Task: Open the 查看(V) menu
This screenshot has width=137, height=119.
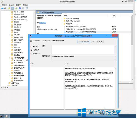Action: (19, 5)
